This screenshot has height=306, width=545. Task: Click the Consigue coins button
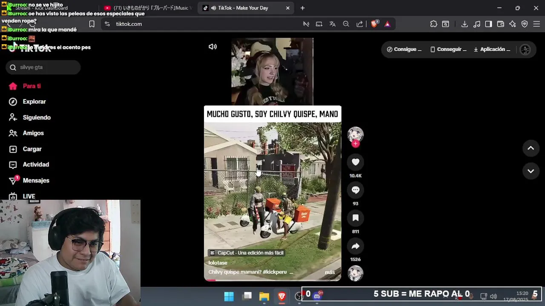click(x=404, y=49)
